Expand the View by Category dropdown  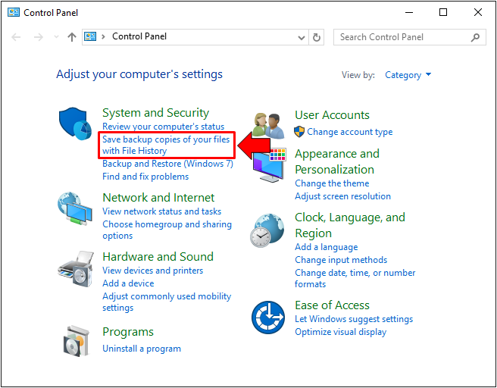click(x=408, y=75)
